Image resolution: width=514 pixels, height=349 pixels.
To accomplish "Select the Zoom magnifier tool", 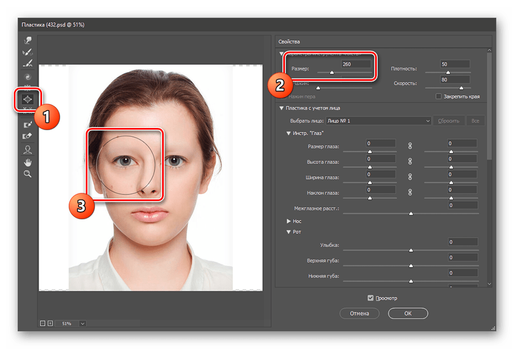I will (28, 174).
